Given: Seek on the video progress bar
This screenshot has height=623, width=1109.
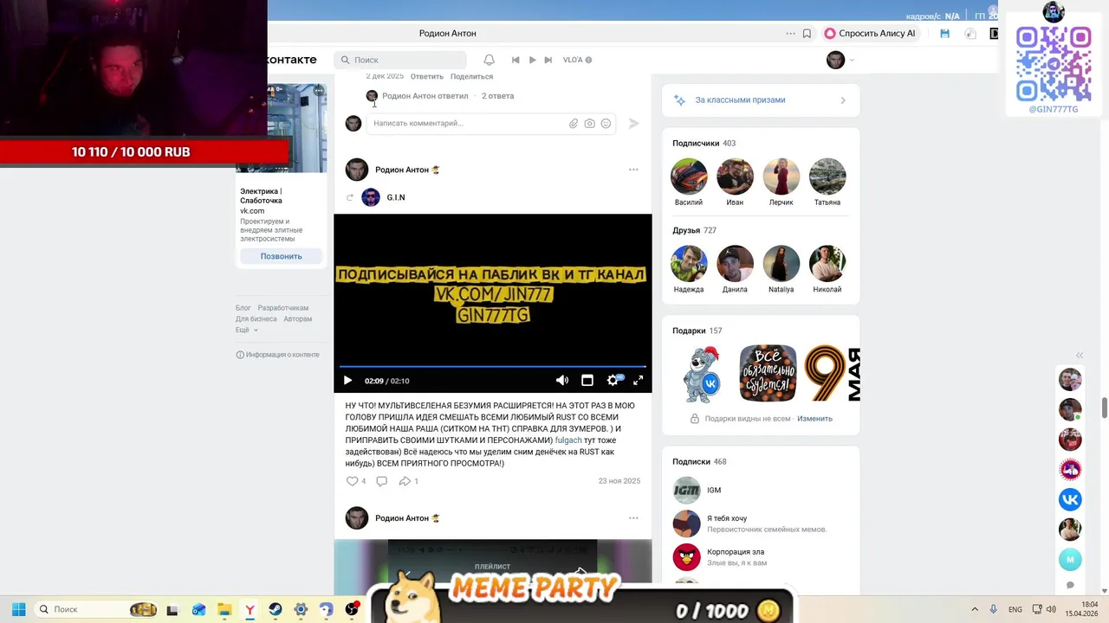Looking at the screenshot, I should [x=492, y=367].
